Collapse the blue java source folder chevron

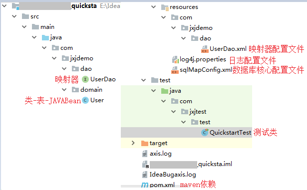tap(34, 37)
